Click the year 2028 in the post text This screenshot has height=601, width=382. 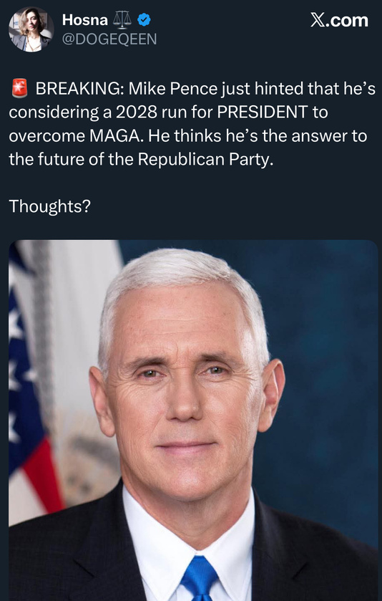(x=136, y=112)
